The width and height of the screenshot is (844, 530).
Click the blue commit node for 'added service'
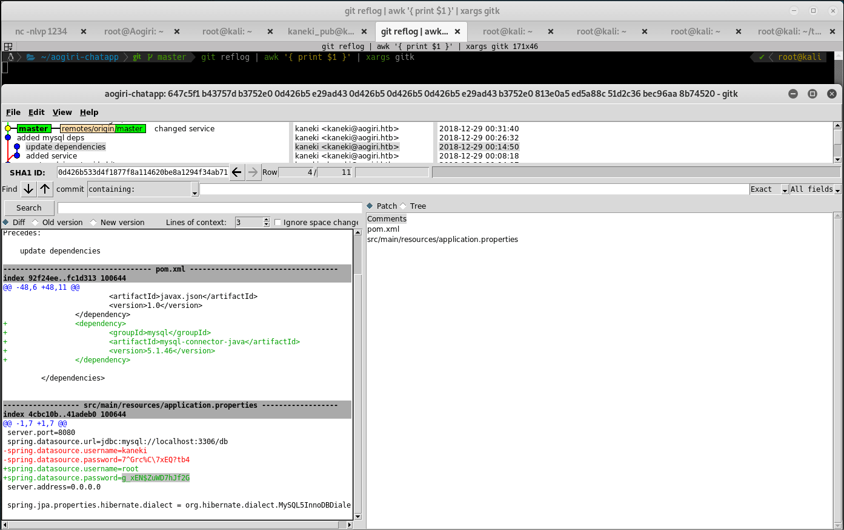point(17,155)
